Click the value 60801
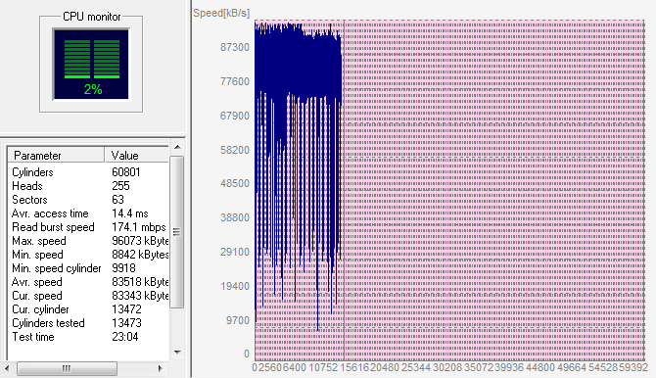The height and width of the screenshot is (378, 656). click(126, 172)
